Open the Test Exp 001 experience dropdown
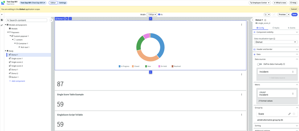Viewport: 299px width, 131px height. coord(33,3)
